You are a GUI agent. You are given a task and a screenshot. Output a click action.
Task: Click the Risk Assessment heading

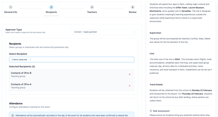pyautogui.click(x=161, y=111)
